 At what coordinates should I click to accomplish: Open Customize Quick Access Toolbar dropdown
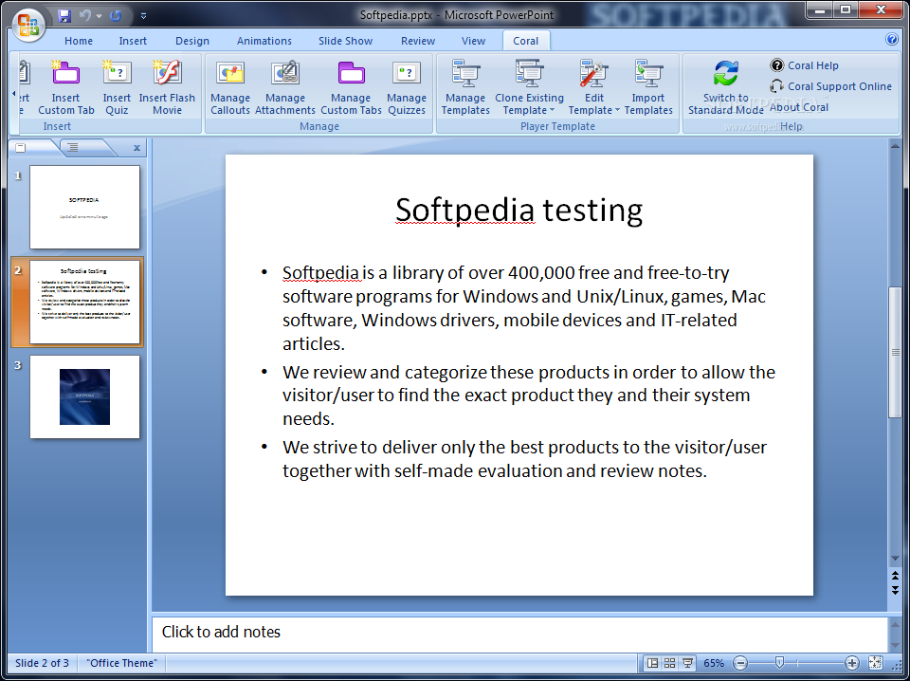click(143, 16)
